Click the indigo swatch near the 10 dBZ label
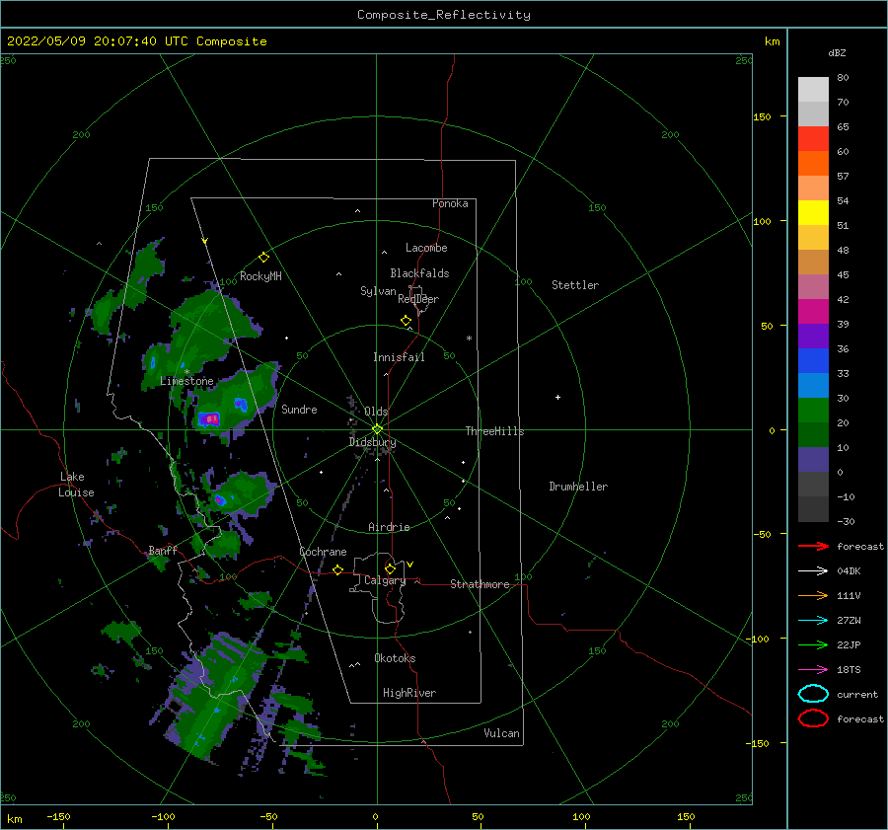888x830 pixels. (x=813, y=459)
